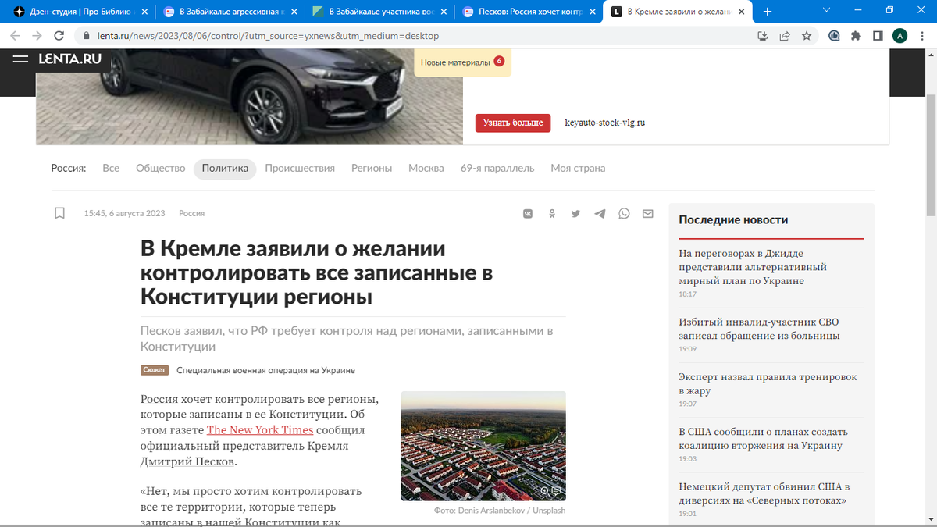
Task: Open the thumbs-up chat extension icon
Action: click(834, 36)
